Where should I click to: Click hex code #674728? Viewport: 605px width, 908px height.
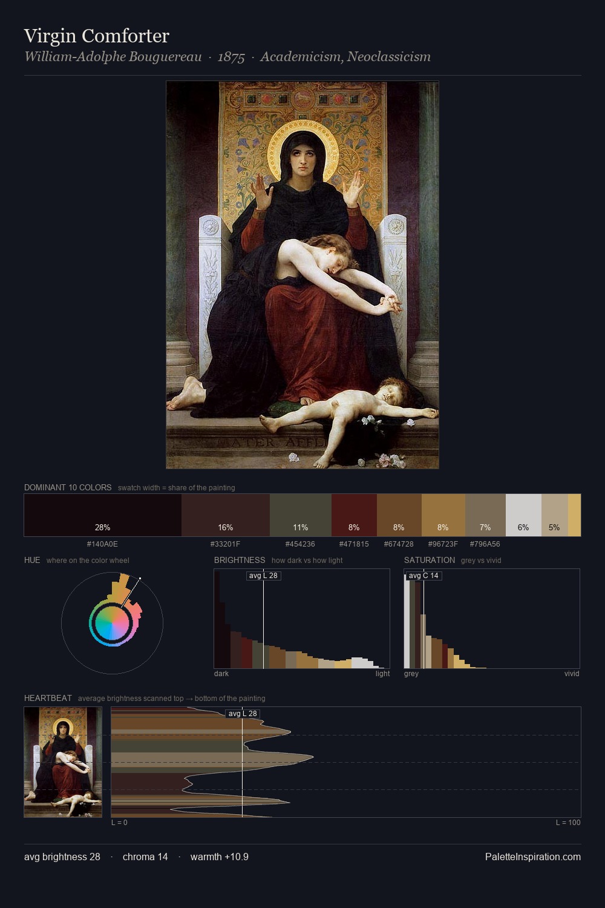(x=399, y=544)
